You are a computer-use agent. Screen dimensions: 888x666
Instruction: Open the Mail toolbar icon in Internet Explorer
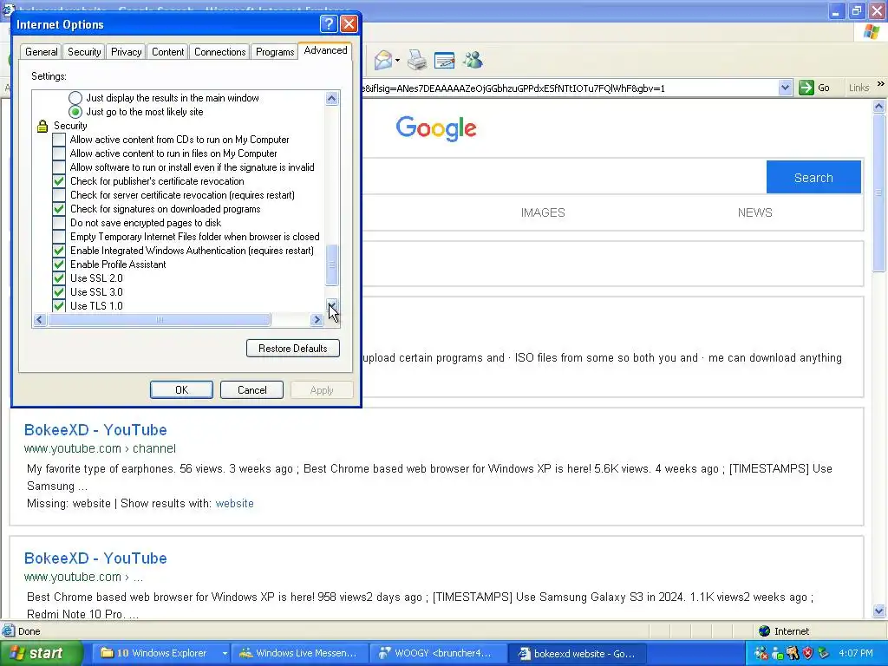tap(382, 60)
